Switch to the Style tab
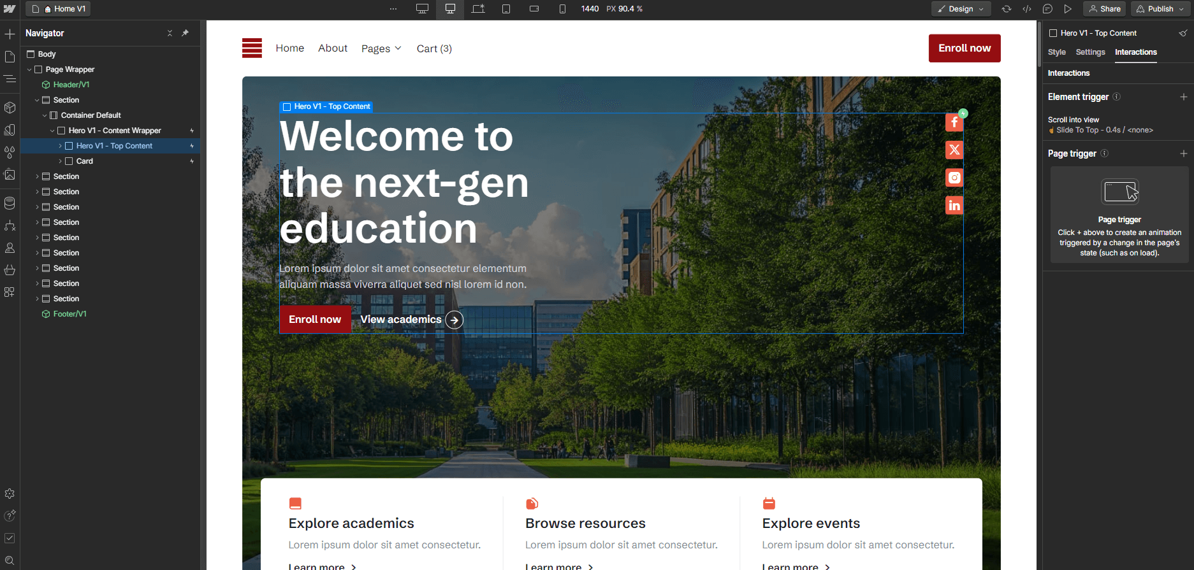 [1056, 52]
